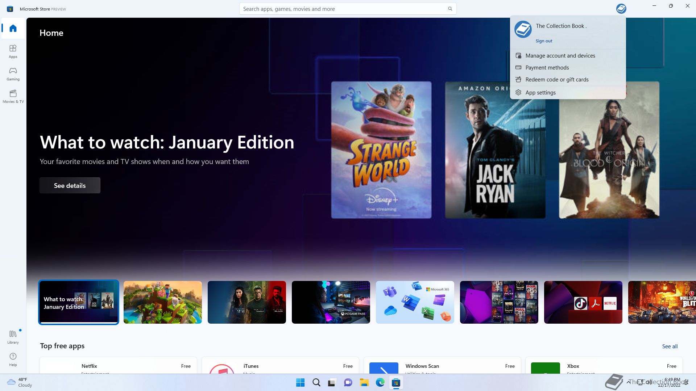This screenshot has width=696, height=391.
Task: Open Movies & TV section in sidebar
Action: click(13, 96)
